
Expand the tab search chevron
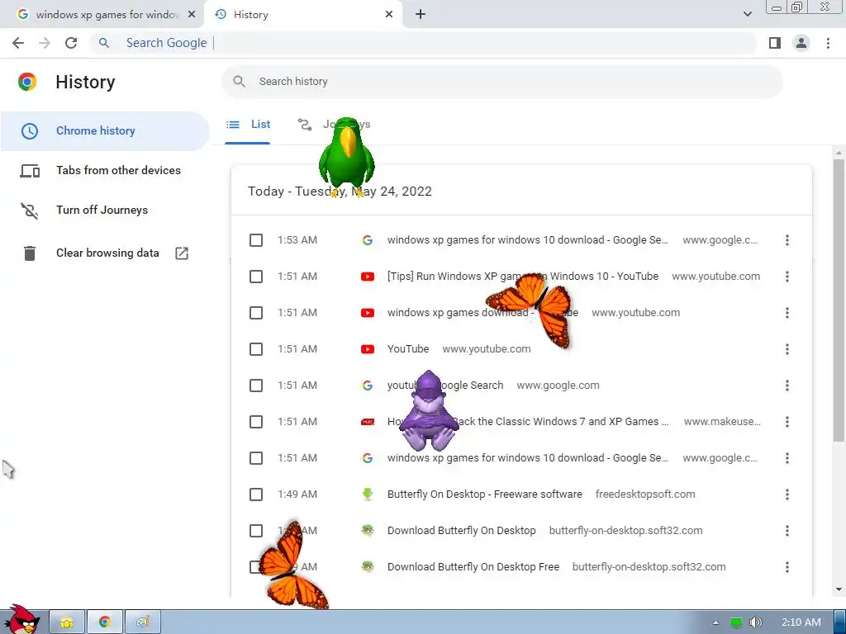[x=747, y=15]
